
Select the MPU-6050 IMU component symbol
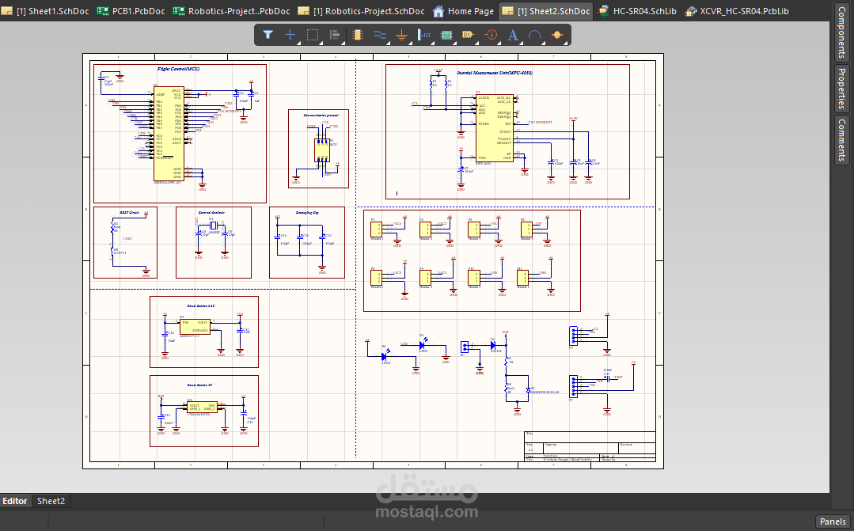[x=495, y=128]
